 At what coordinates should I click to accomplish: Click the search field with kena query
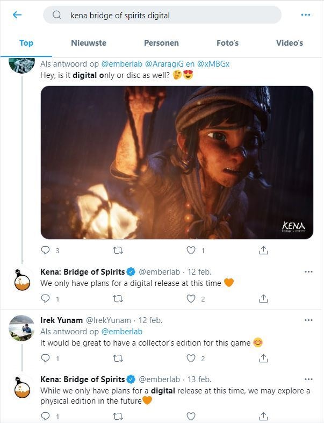click(172, 15)
